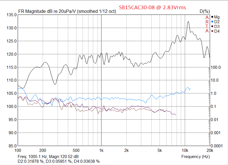Screen dimensions: 228x165
Task: Click the D4 legend label
Action: [217, 31]
